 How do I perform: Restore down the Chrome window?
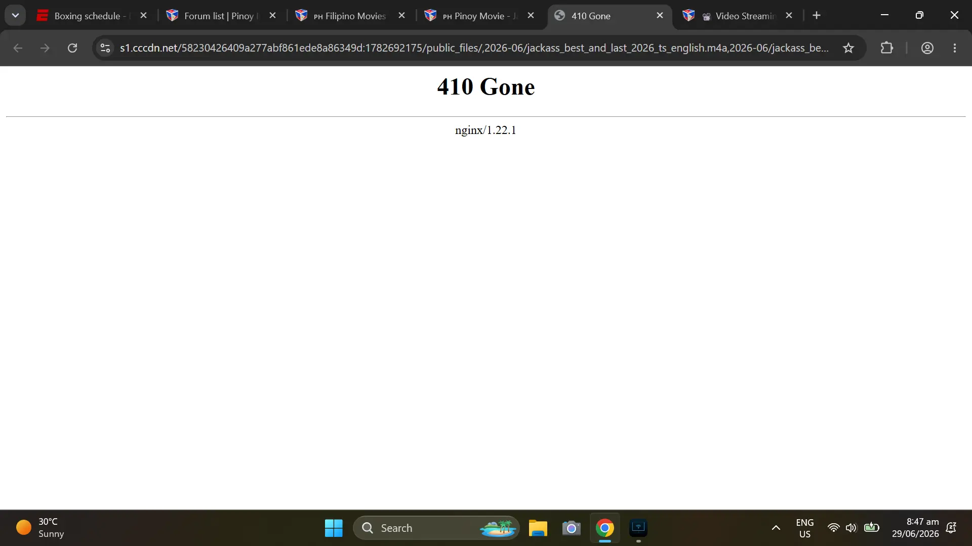pos(920,15)
